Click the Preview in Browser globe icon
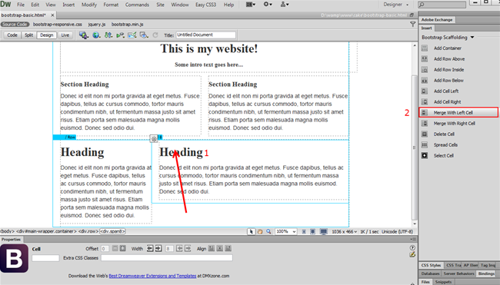Viewport: 500px width, 285px height. click(x=96, y=35)
